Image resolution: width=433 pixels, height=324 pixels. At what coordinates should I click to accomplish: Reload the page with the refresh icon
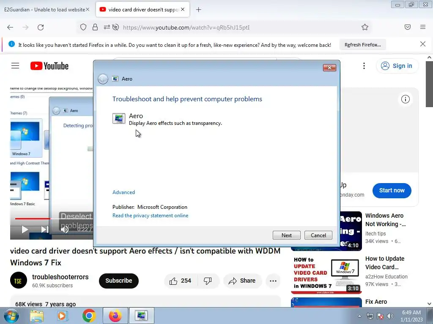pos(41,27)
